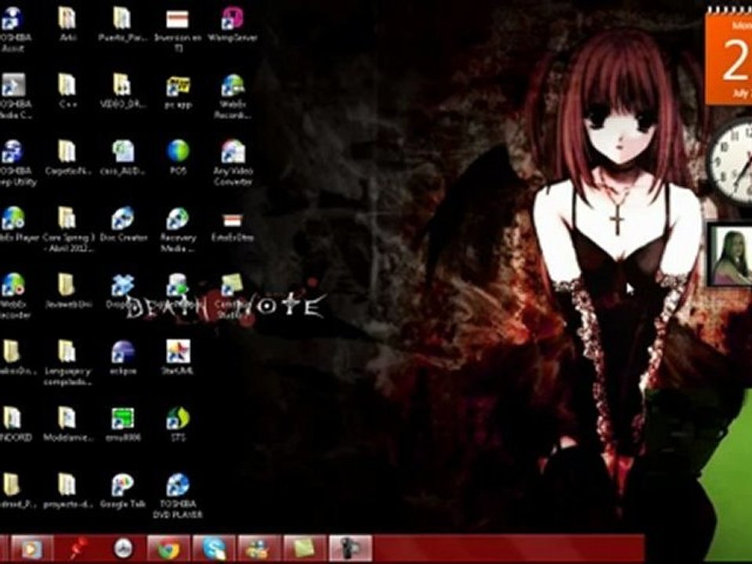This screenshot has width=752, height=564.
Task: Open Skype from the taskbar
Action: 214,548
